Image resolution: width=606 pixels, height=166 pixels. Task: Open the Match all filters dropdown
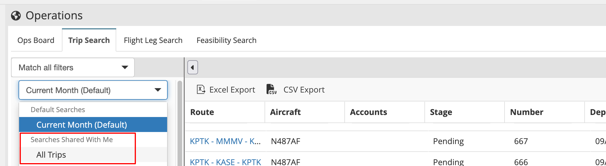[73, 67]
